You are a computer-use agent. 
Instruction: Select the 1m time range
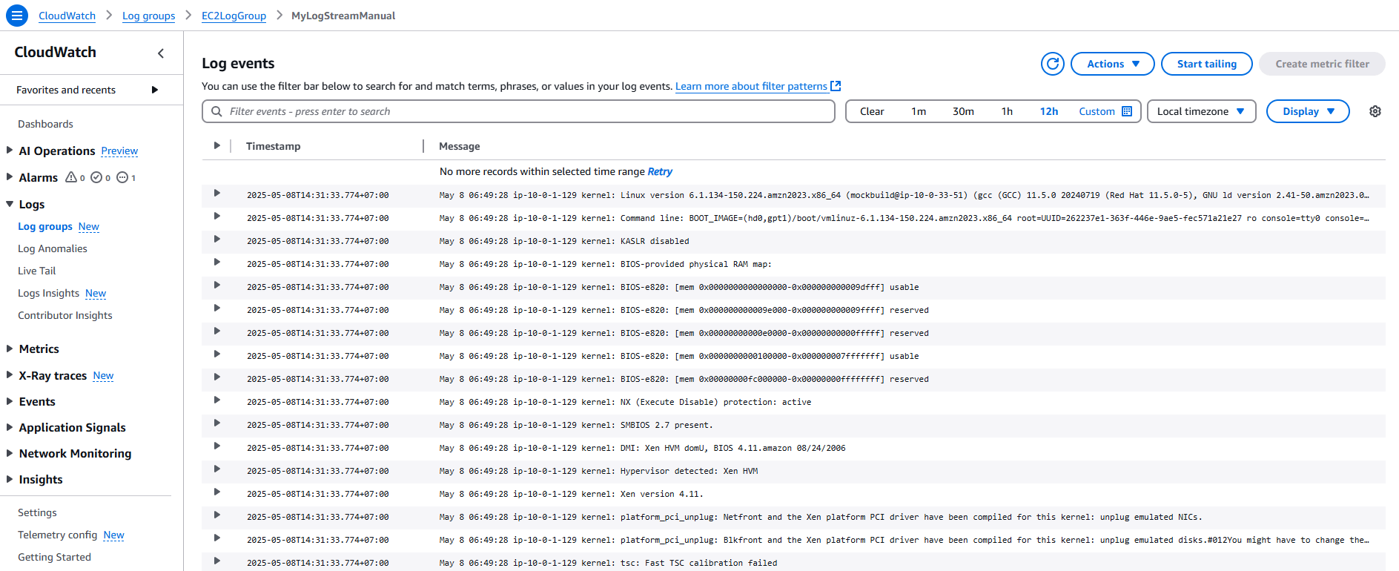(919, 111)
